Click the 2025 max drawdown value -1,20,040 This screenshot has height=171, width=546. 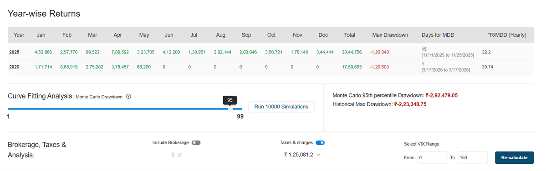[379, 52]
